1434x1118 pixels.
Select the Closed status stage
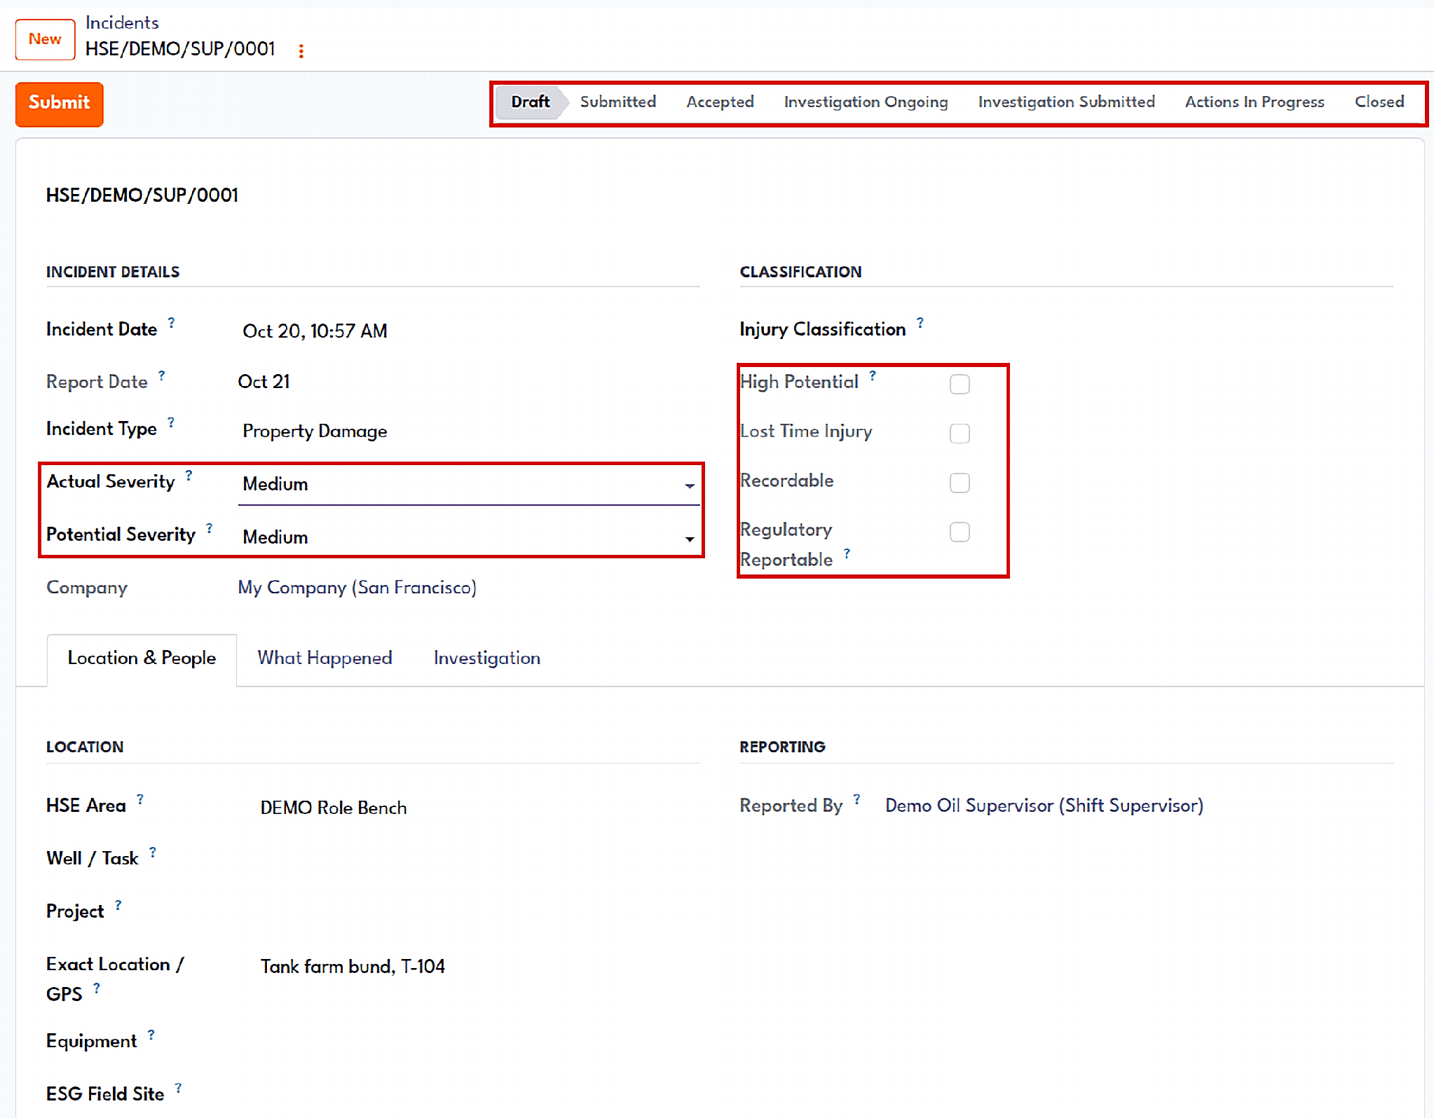[1379, 102]
